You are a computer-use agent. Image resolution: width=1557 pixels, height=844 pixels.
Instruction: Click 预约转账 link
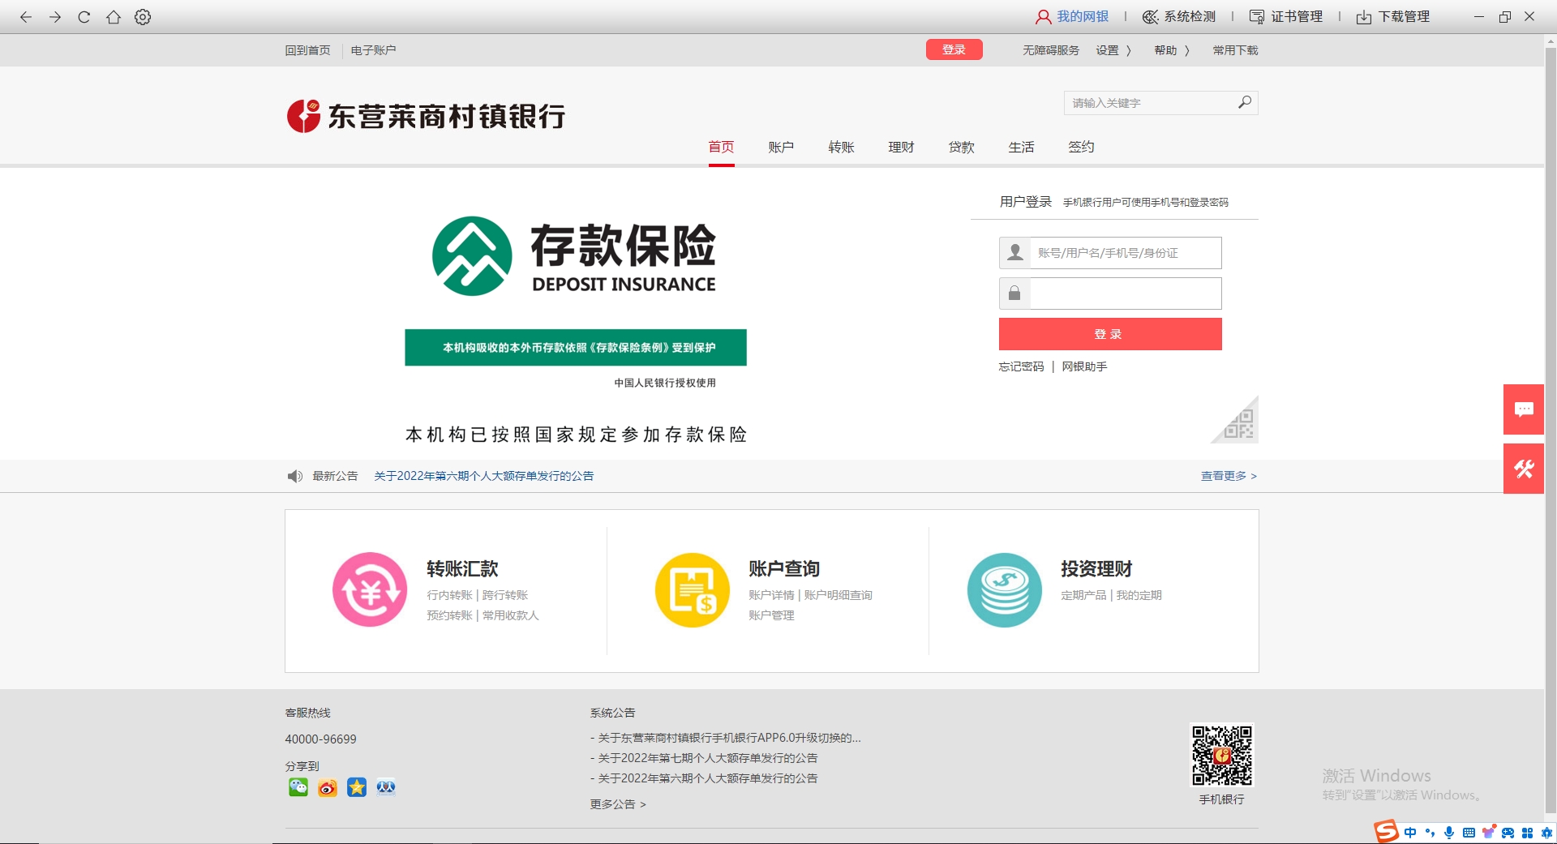pos(449,615)
